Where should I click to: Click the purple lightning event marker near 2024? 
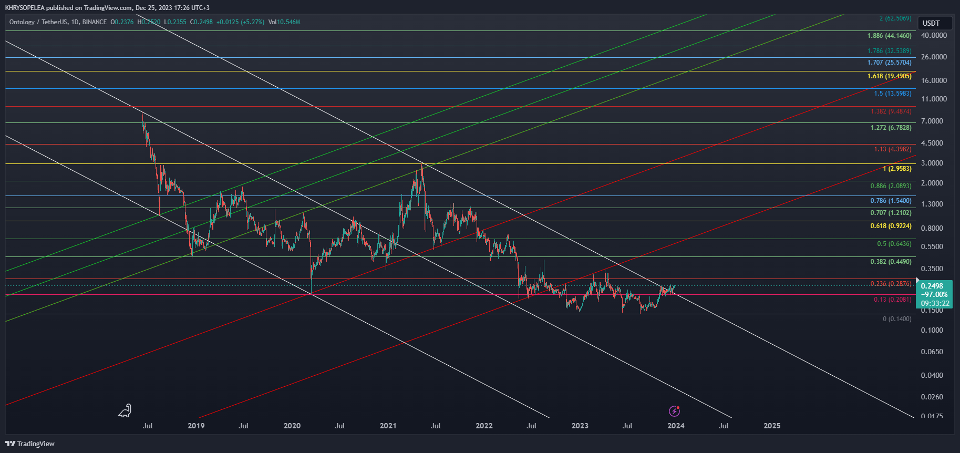674,411
